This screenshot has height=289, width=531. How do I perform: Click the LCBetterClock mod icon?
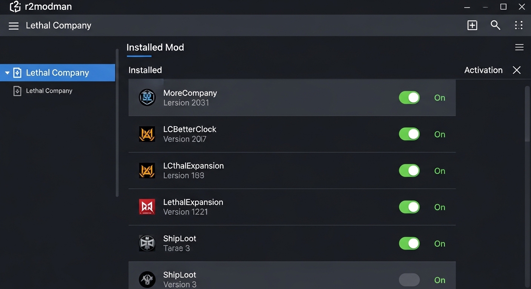[147, 134]
